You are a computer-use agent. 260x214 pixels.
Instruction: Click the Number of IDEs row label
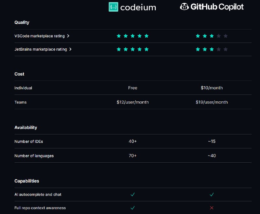pyautogui.click(x=29, y=142)
